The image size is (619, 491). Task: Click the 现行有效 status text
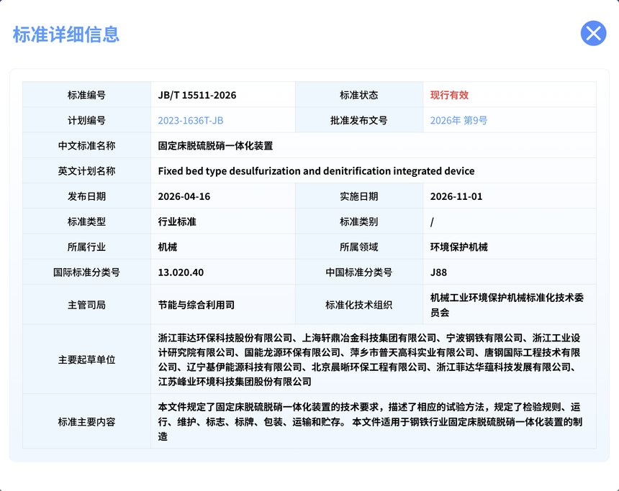point(449,96)
